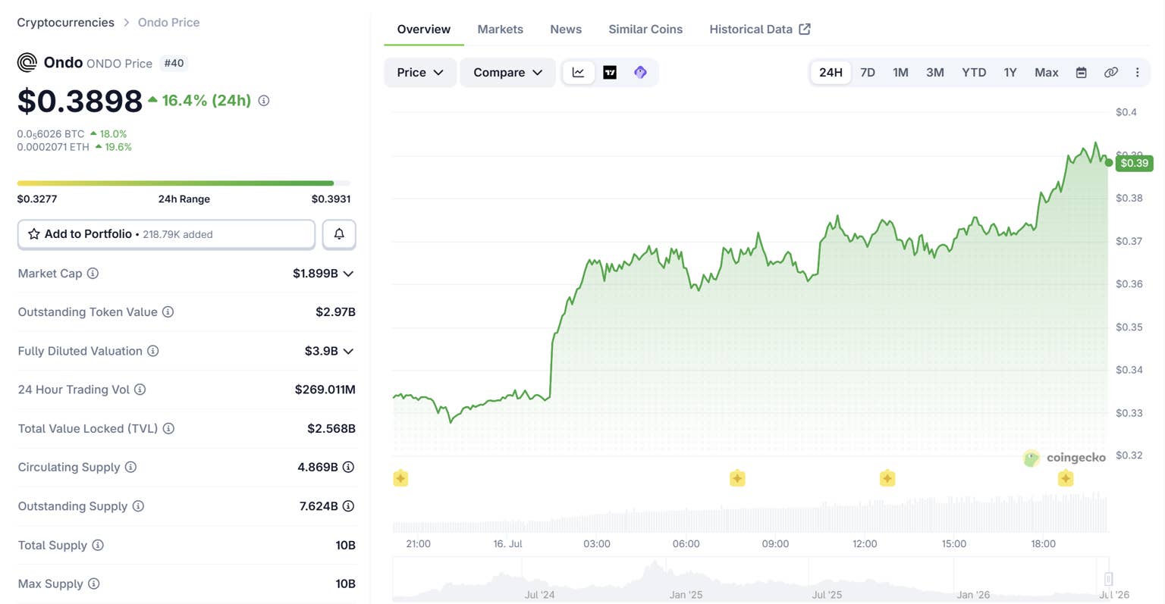Click the Market Cap info icon

[93, 274]
